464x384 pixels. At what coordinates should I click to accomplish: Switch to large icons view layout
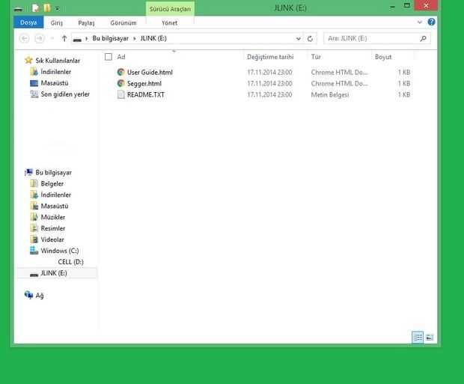pyautogui.click(x=430, y=338)
